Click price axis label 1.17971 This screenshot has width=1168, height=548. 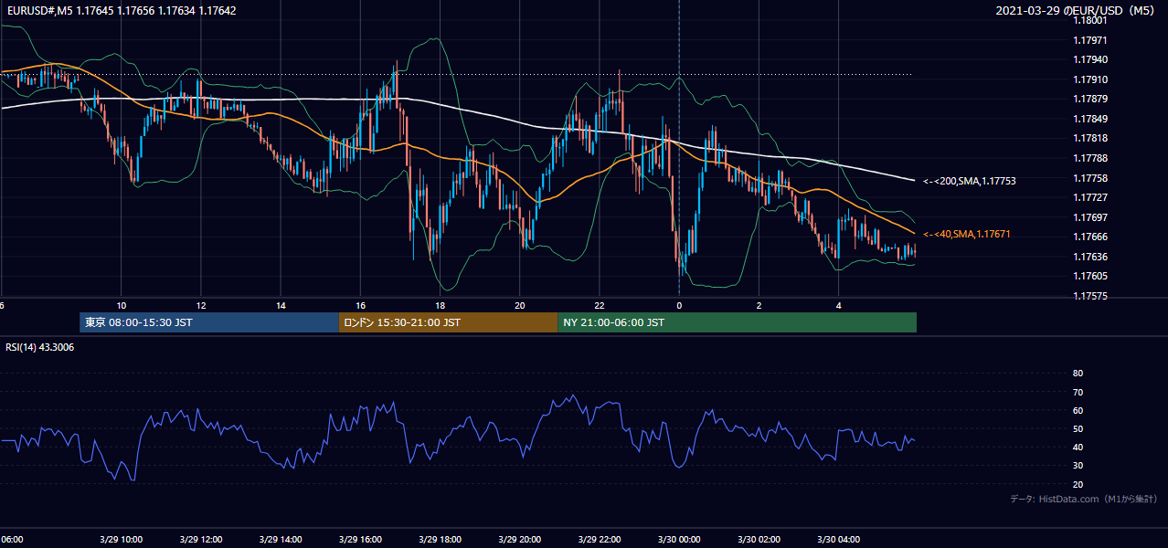click(x=1092, y=40)
